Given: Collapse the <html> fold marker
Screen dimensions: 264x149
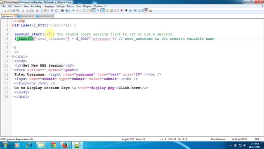Looking at the screenshot, I should click(x=13, y=57).
